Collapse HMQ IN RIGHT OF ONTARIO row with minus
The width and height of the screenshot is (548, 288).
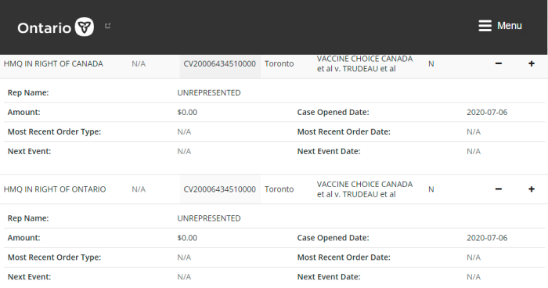[x=499, y=189]
